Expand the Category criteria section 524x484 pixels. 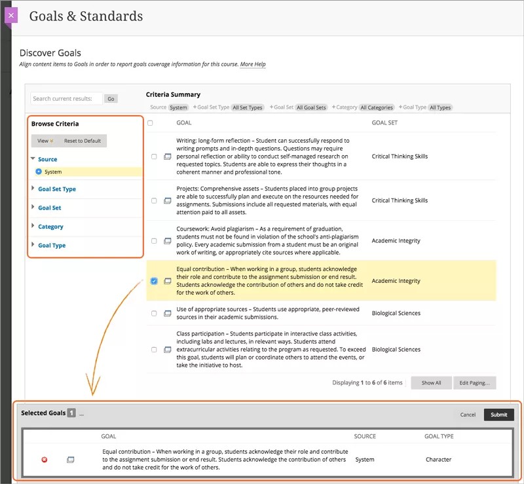click(50, 226)
